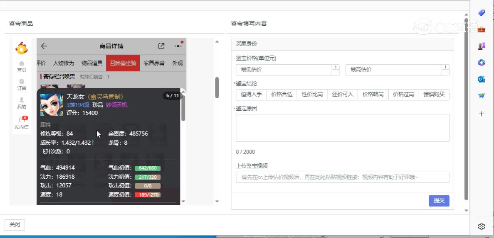Select the 性价比高 conclusion option
The image size is (494, 238).
[312, 95]
